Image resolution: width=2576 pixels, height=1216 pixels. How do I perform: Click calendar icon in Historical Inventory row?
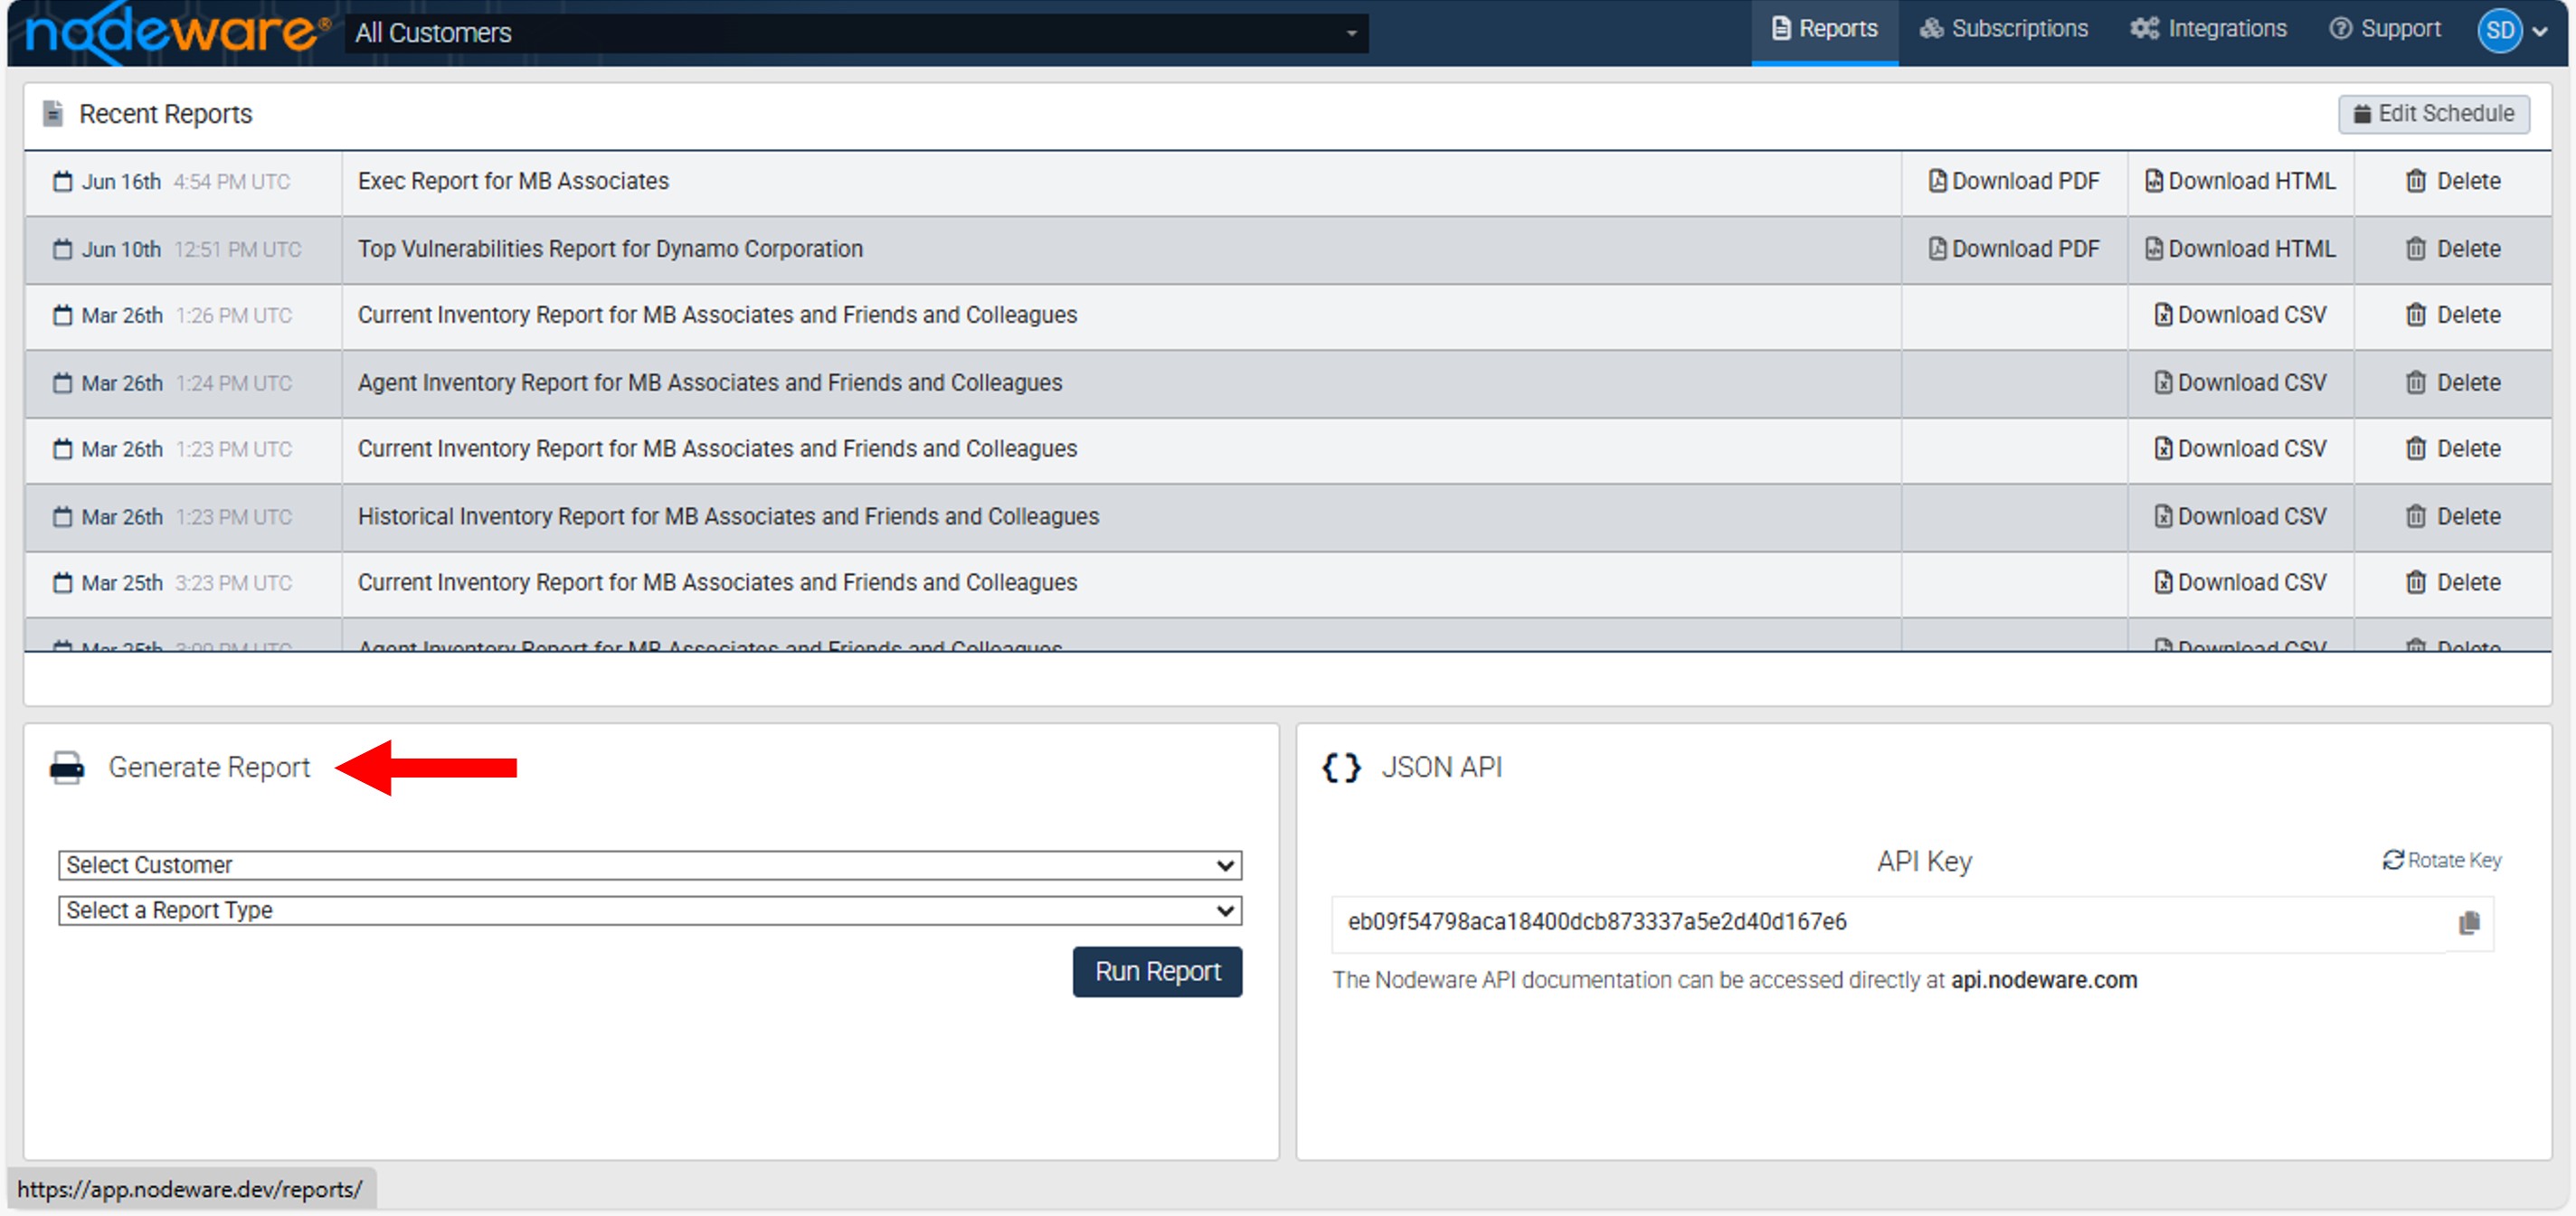point(63,516)
